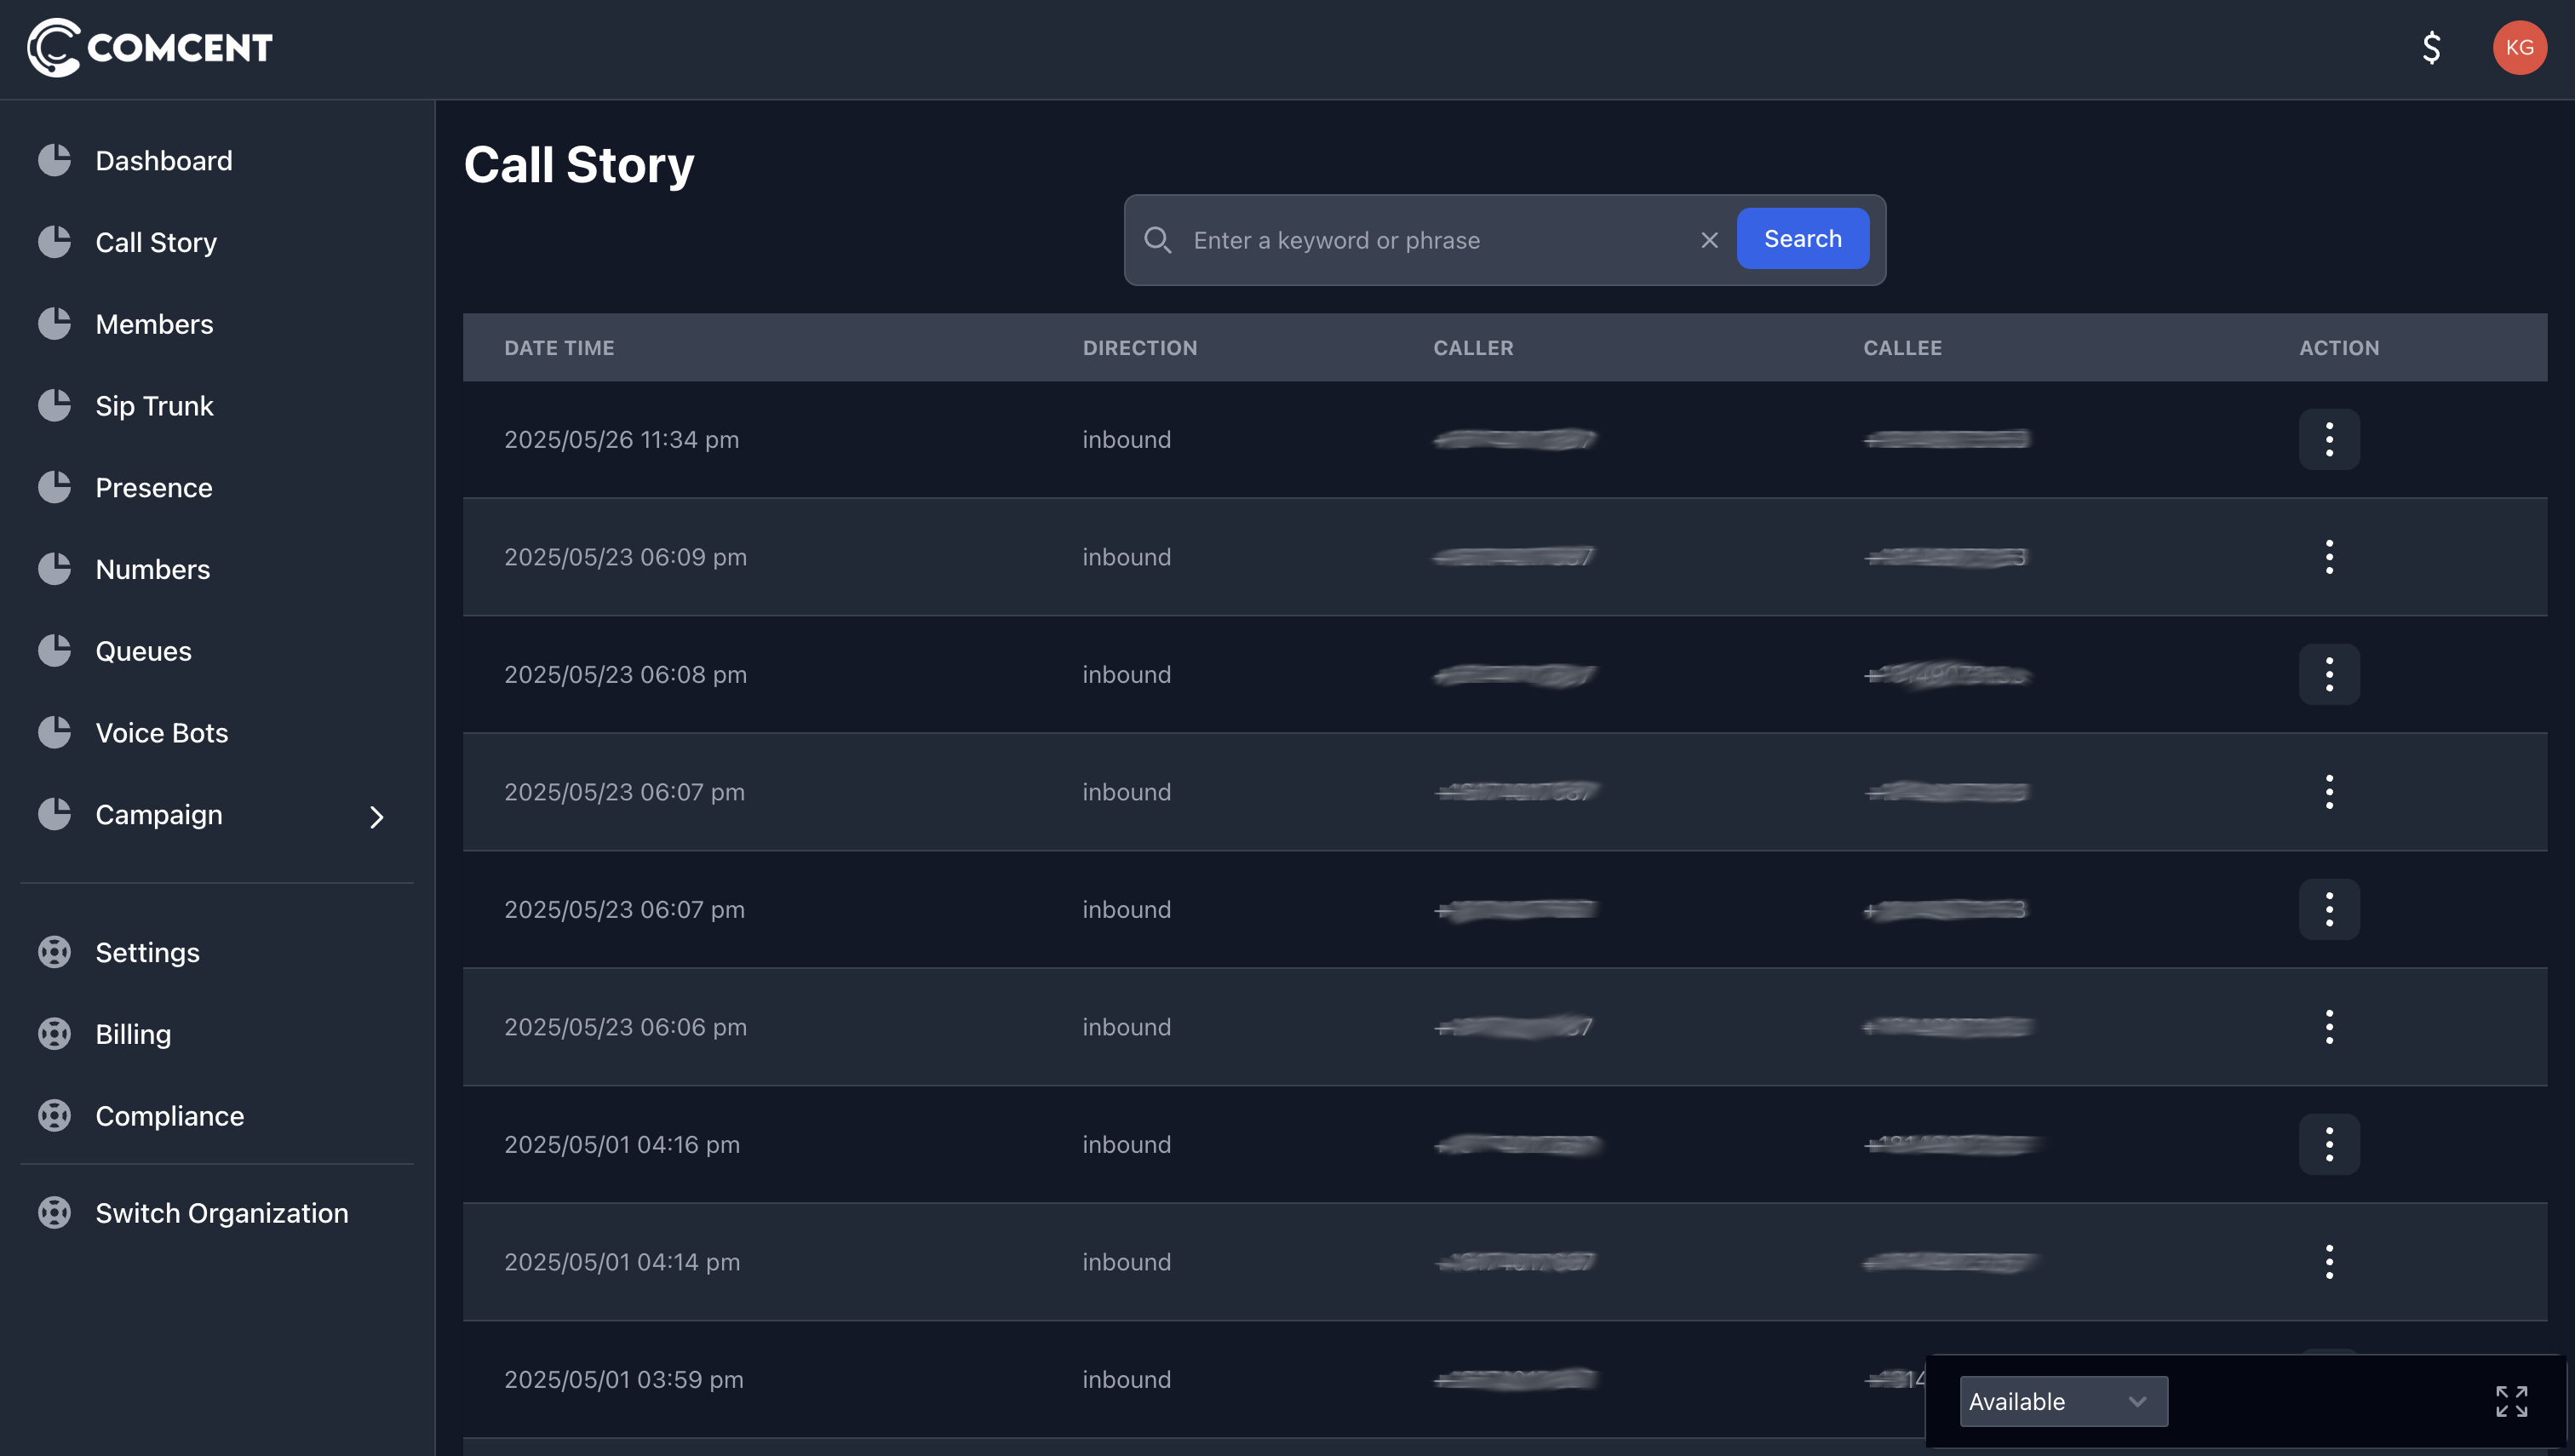2575x1456 pixels.
Task: Click the DIRECTION column header
Action: coord(1139,348)
